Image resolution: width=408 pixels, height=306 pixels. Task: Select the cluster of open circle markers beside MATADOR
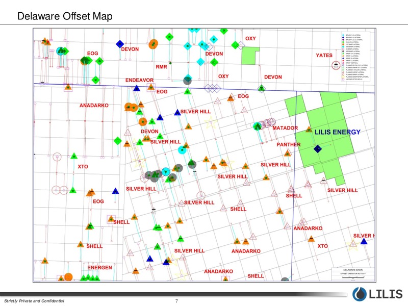[268, 123]
